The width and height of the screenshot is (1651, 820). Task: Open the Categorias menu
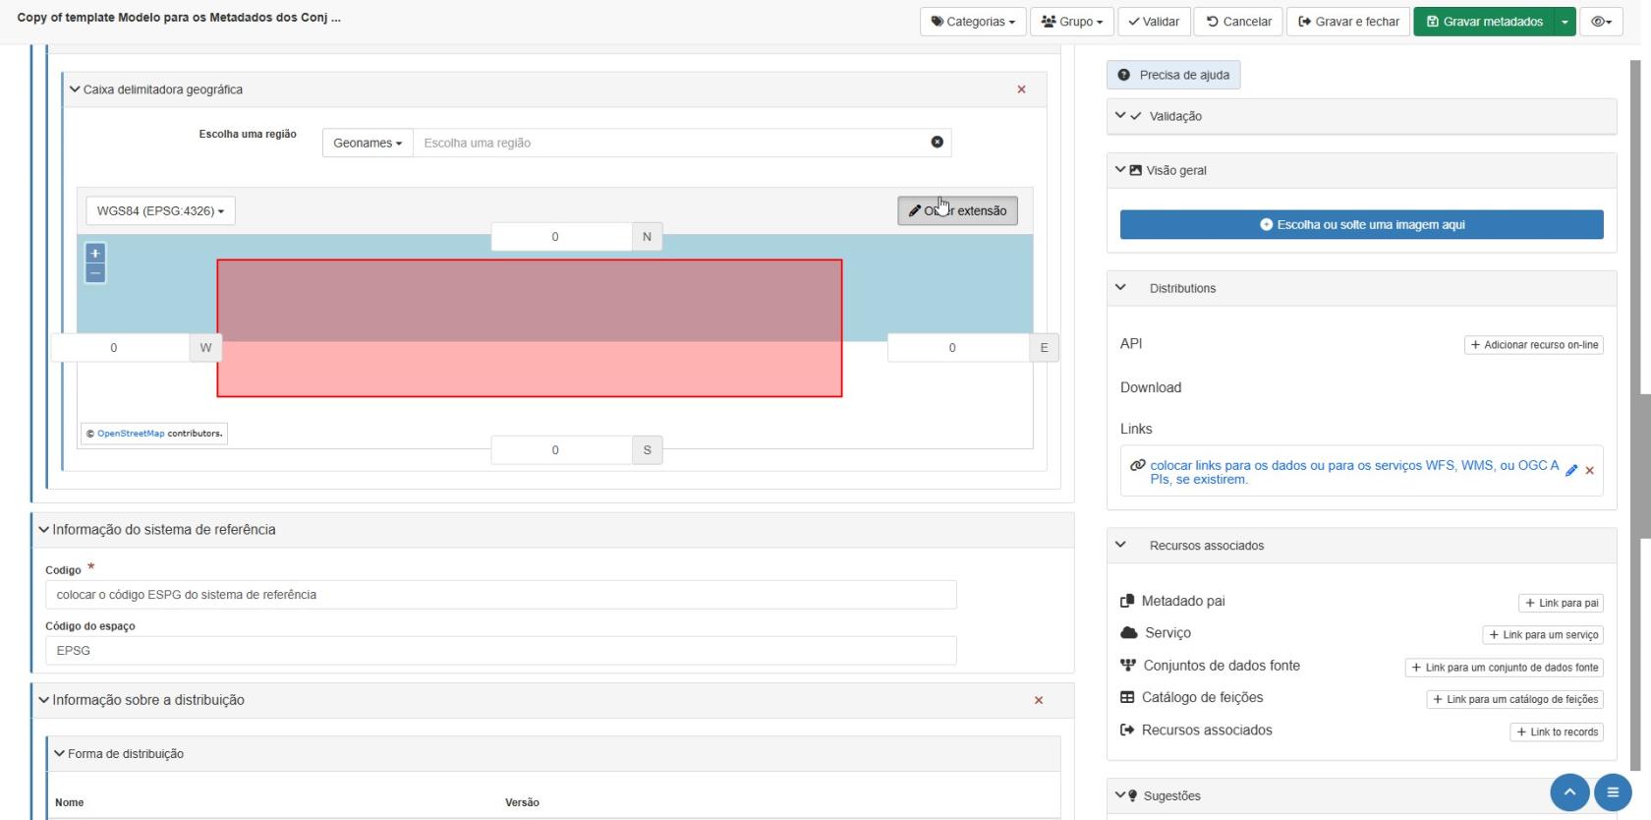[973, 22]
